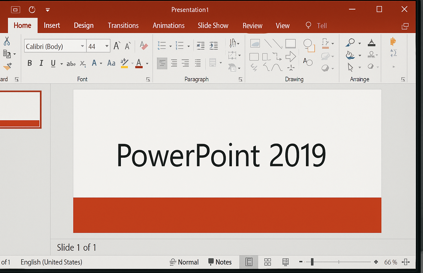Expand the font size dropdown
Viewport: 423px width, 273px height.
point(107,46)
